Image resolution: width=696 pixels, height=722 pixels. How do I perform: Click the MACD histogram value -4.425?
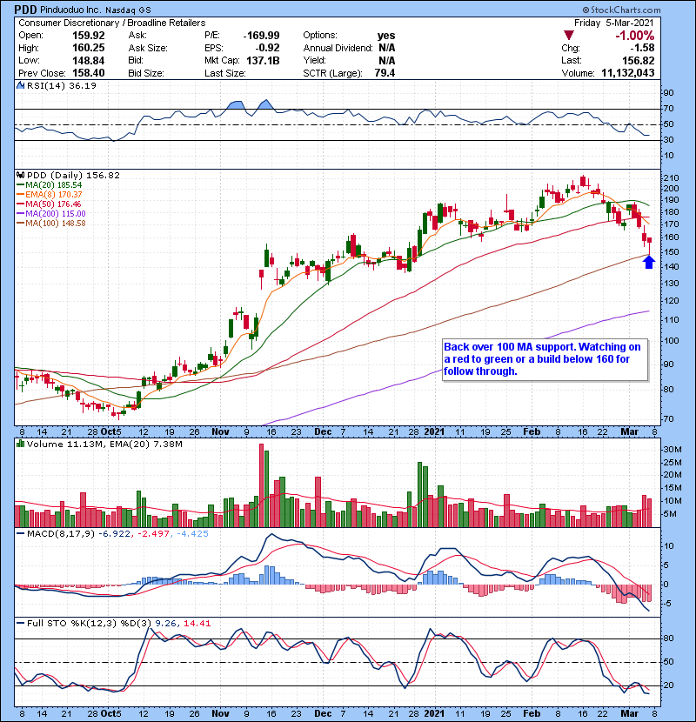pos(192,534)
